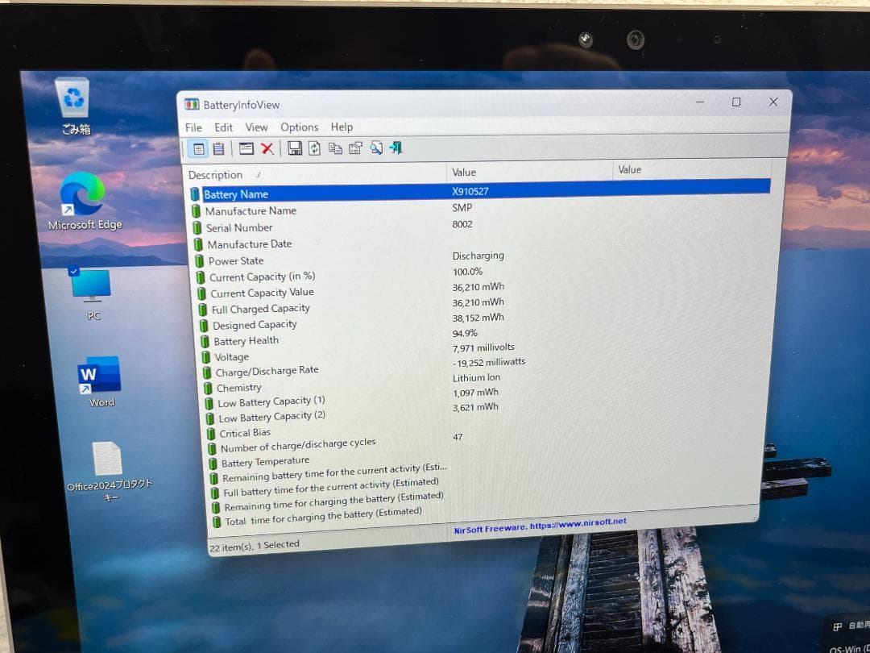Image resolution: width=870 pixels, height=653 pixels.
Task: Click the Save Selected Items floppy disk icon
Action: (x=294, y=148)
